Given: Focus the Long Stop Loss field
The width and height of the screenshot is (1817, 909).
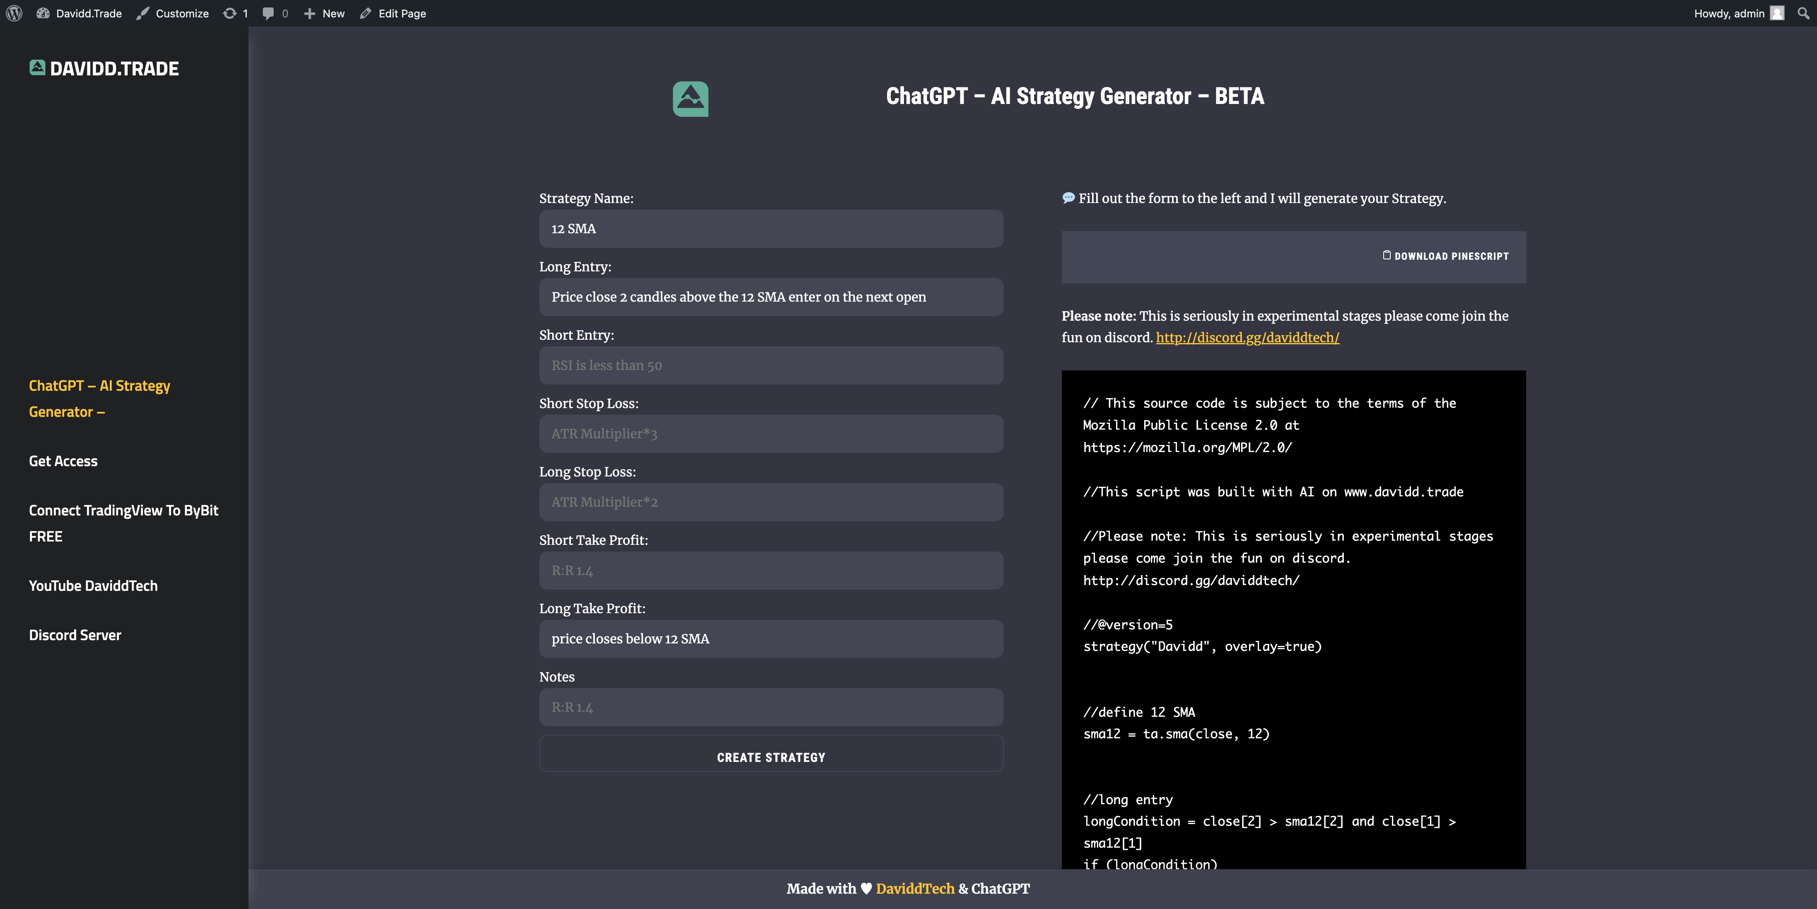Looking at the screenshot, I should [x=771, y=502].
